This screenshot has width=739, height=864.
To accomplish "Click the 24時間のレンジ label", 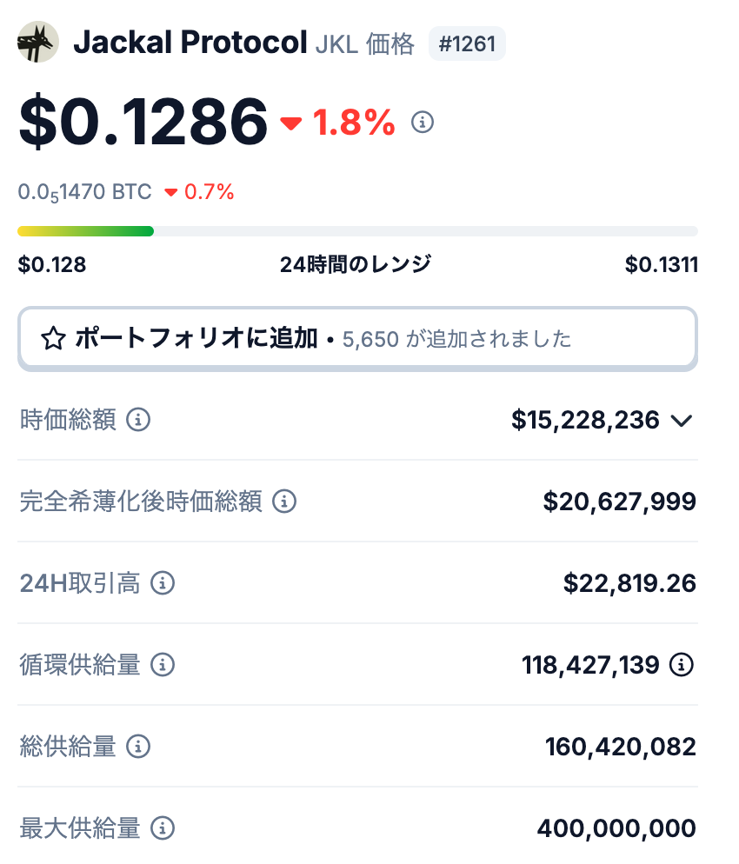I will (x=356, y=265).
